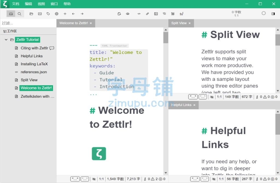Screen dimensions: 280x183
Task: Click the 工作区 workspace header
Action: tap(10, 31)
